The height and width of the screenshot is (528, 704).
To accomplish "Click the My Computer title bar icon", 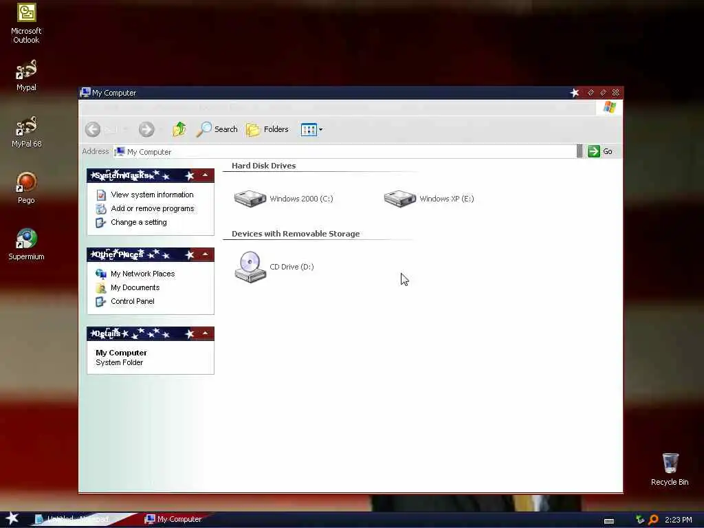I will 85,93.
